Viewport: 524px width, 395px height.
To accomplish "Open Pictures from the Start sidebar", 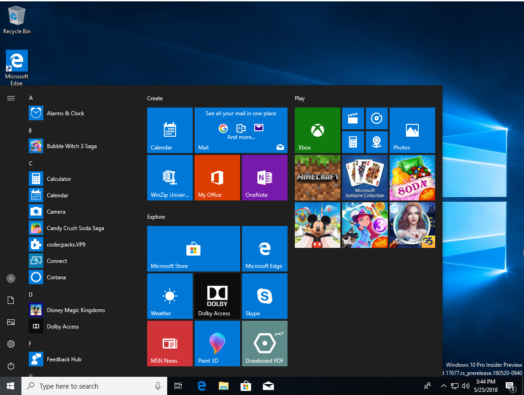I will coord(10,322).
